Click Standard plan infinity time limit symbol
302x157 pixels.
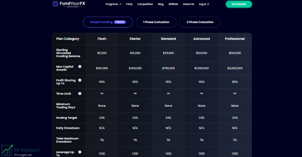click(x=168, y=93)
